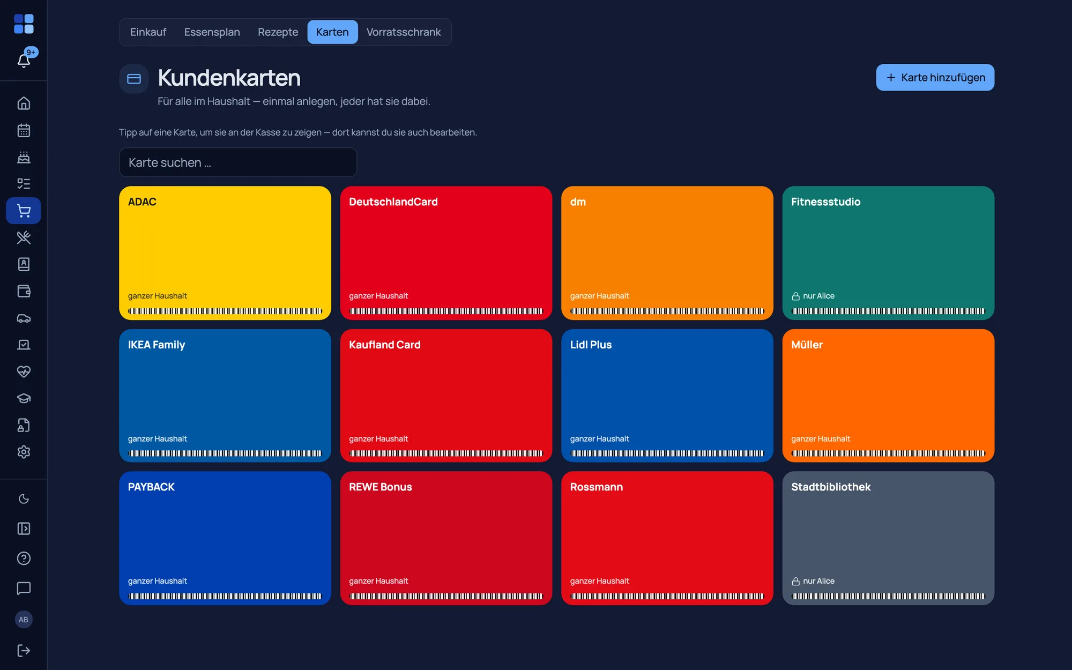Open the graduation cap icon

(x=24, y=398)
